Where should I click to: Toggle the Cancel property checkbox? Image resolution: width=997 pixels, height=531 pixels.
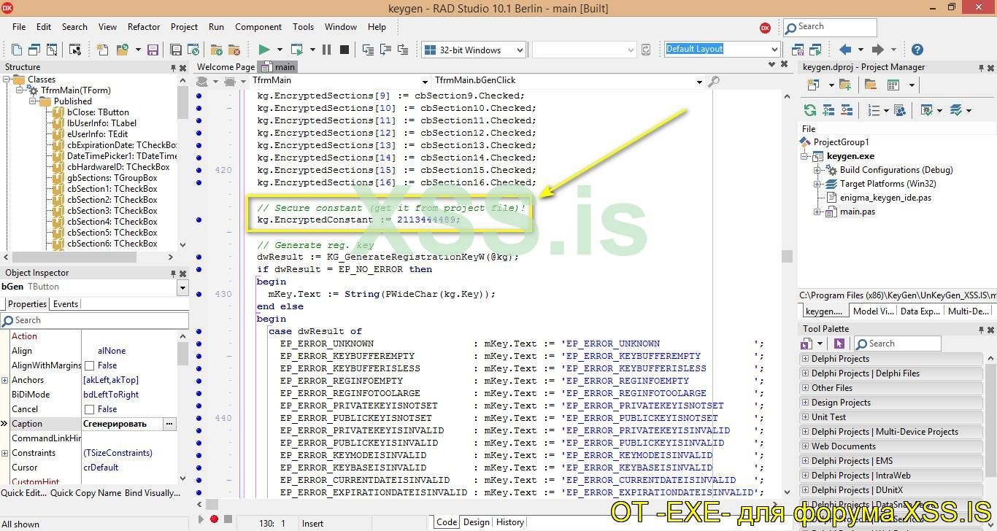89,409
